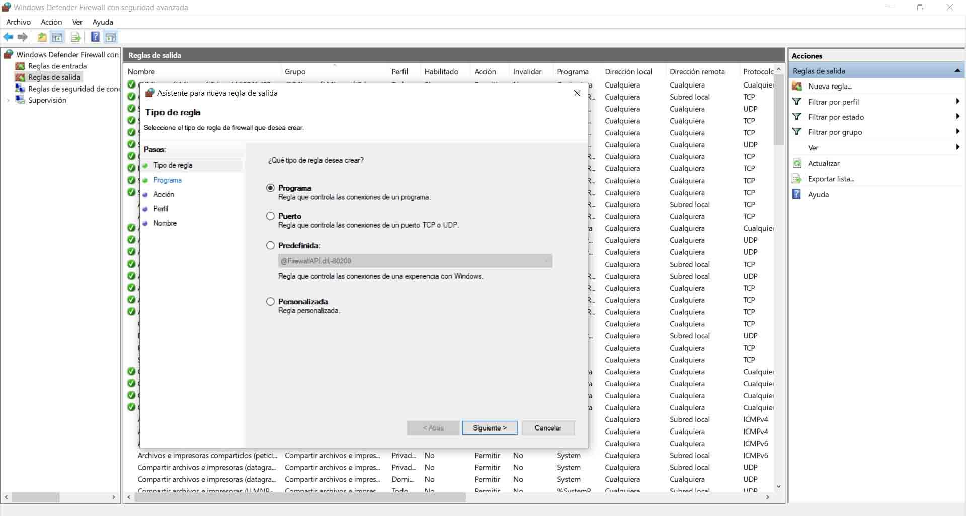This screenshot has height=516, width=966.
Task: Select the Reglas de salida tree icon
Action: [x=20, y=77]
